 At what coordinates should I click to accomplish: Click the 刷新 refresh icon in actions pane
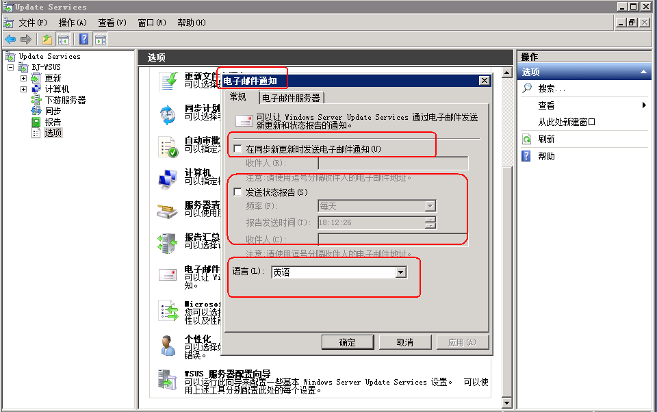coord(527,139)
